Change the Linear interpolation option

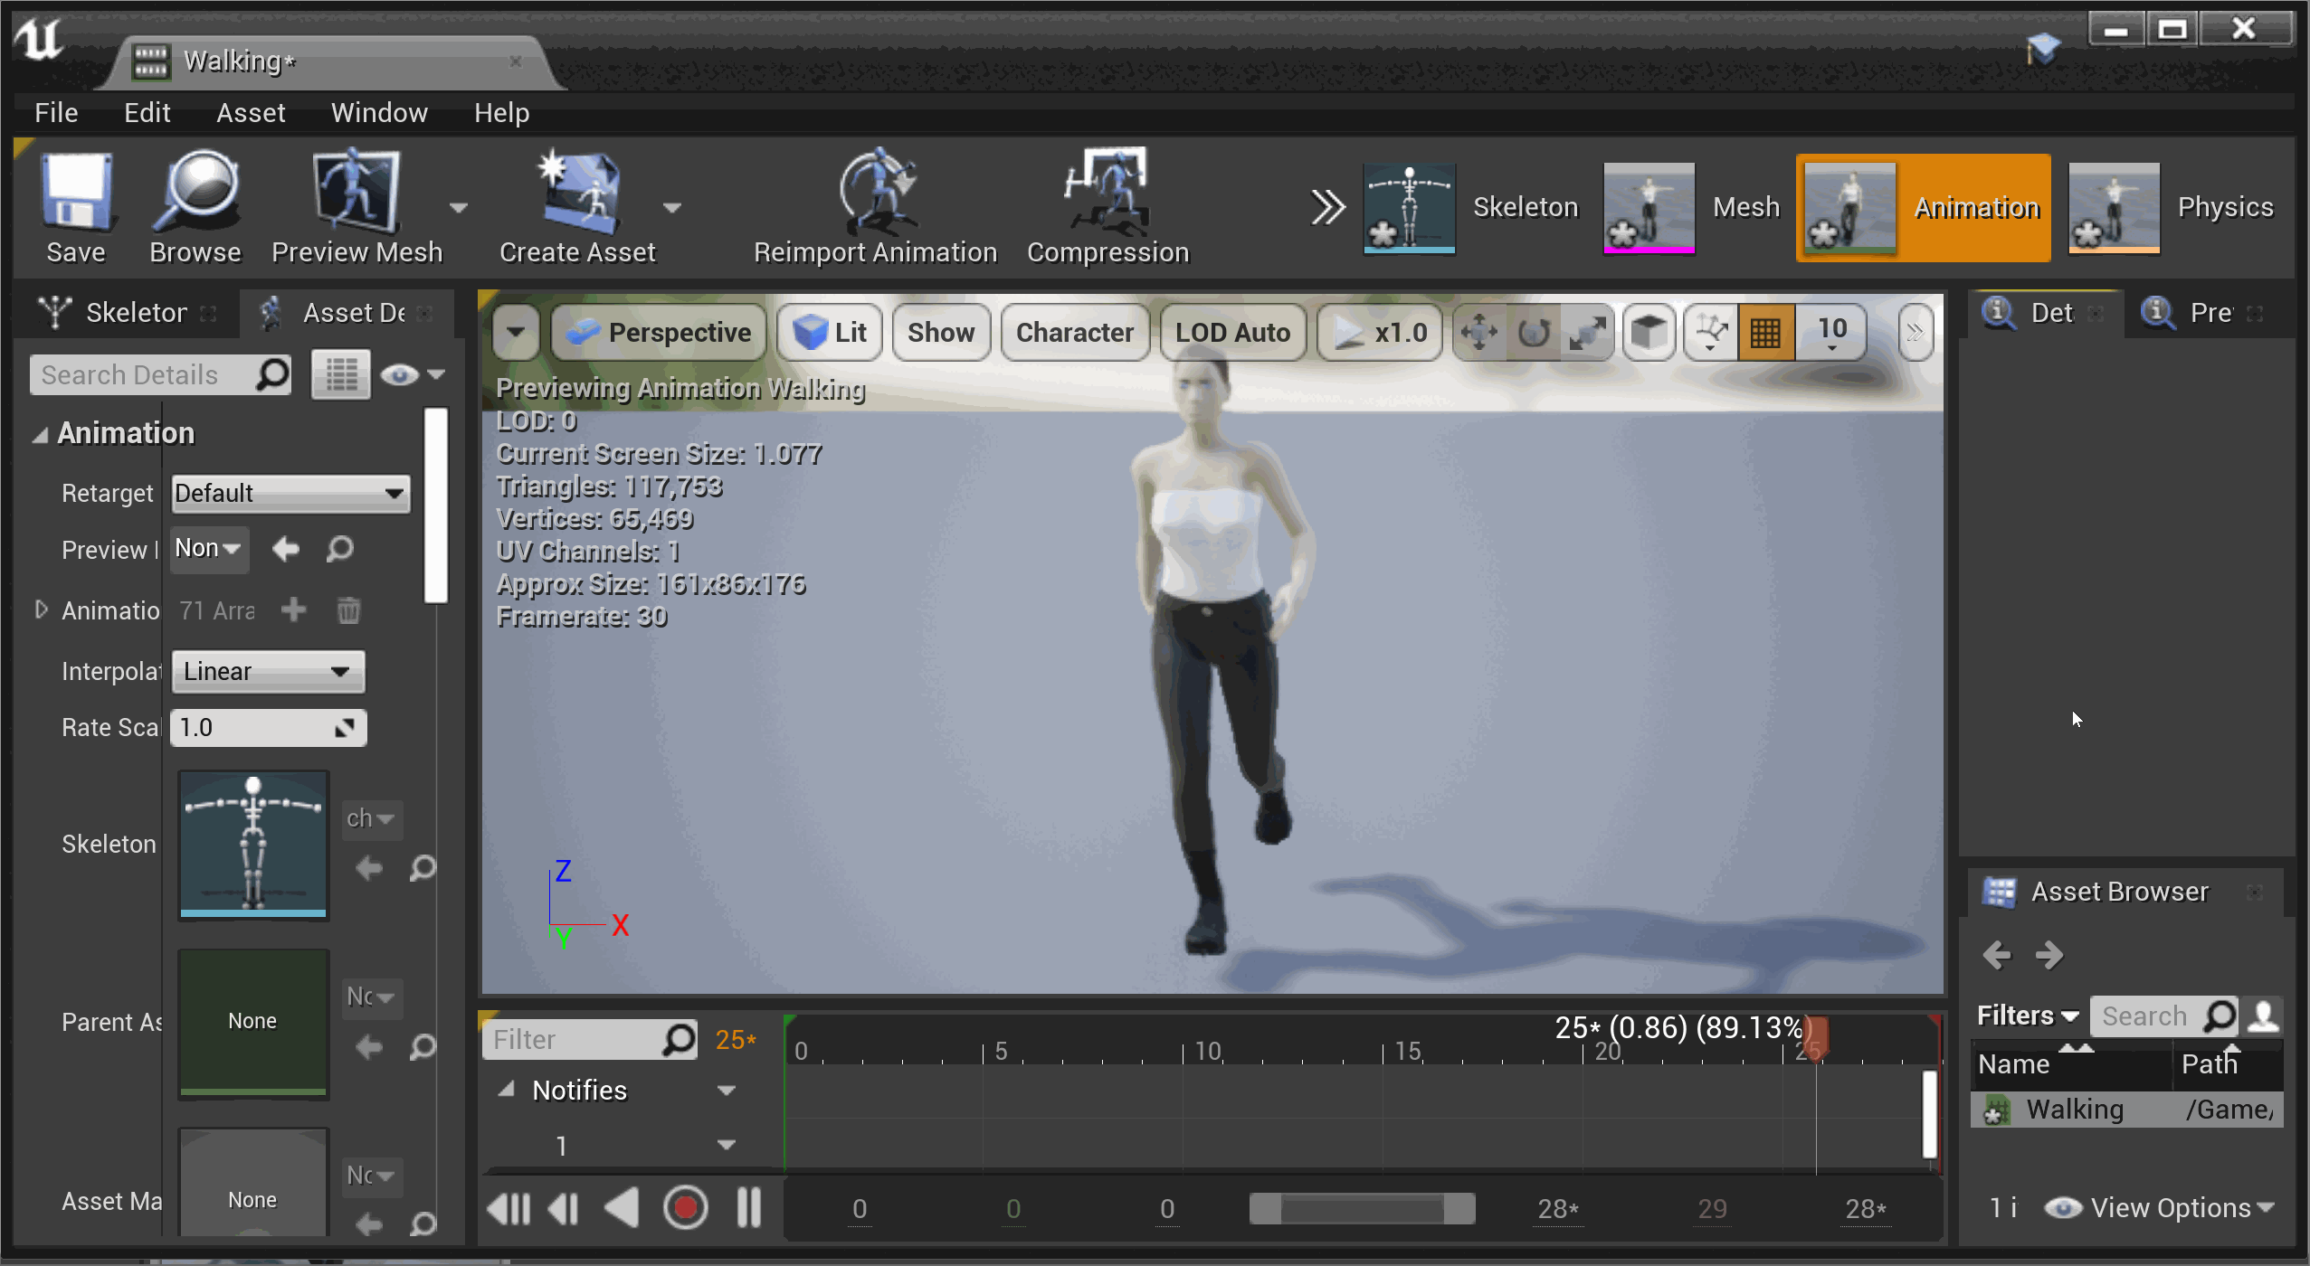pos(268,671)
